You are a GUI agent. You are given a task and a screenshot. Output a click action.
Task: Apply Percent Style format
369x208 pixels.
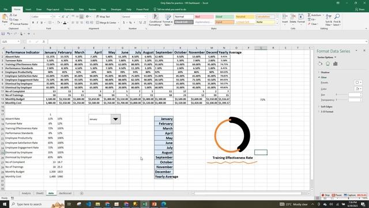point(130,23)
